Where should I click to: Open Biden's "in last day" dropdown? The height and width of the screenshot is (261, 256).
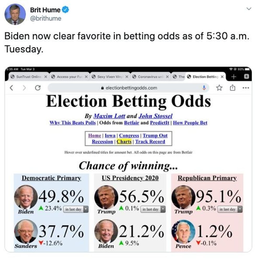(x=76, y=209)
